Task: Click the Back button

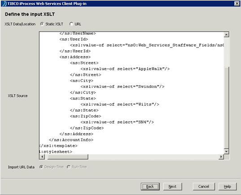Action: tap(150, 186)
